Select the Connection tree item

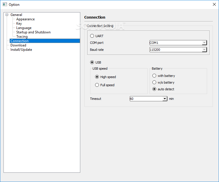45,41
